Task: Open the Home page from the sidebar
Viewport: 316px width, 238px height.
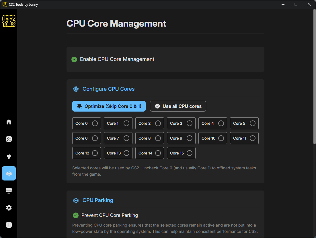Action: coord(9,122)
